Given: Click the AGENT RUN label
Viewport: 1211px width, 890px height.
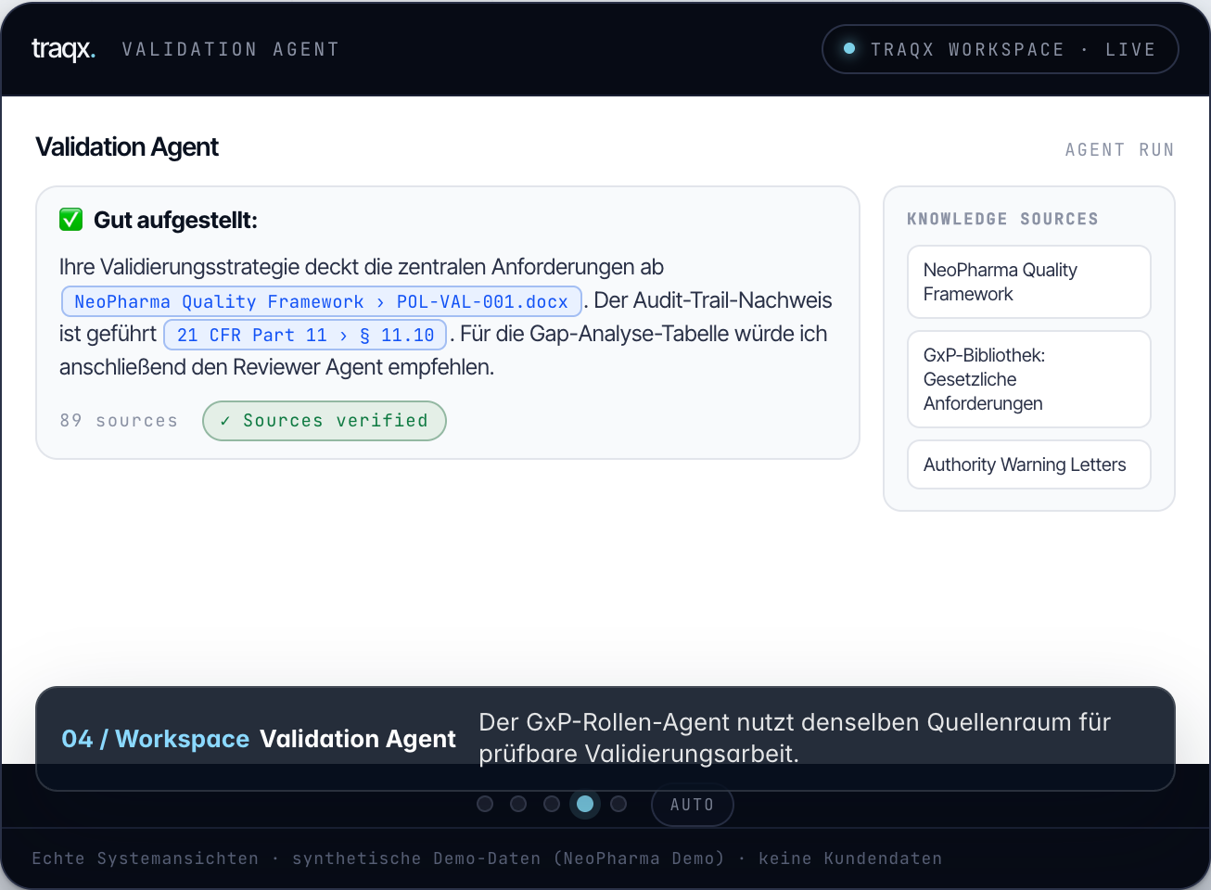Looking at the screenshot, I should pyautogui.click(x=1119, y=150).
